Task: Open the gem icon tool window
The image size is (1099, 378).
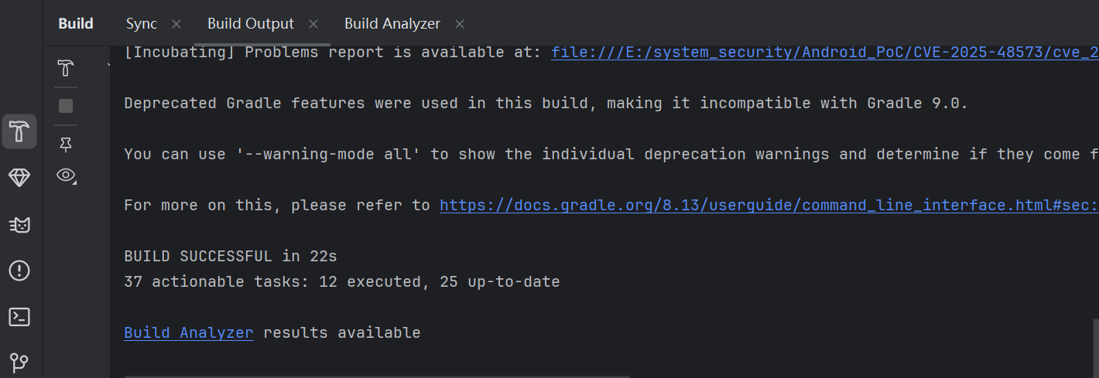Action: pos(19,178)
